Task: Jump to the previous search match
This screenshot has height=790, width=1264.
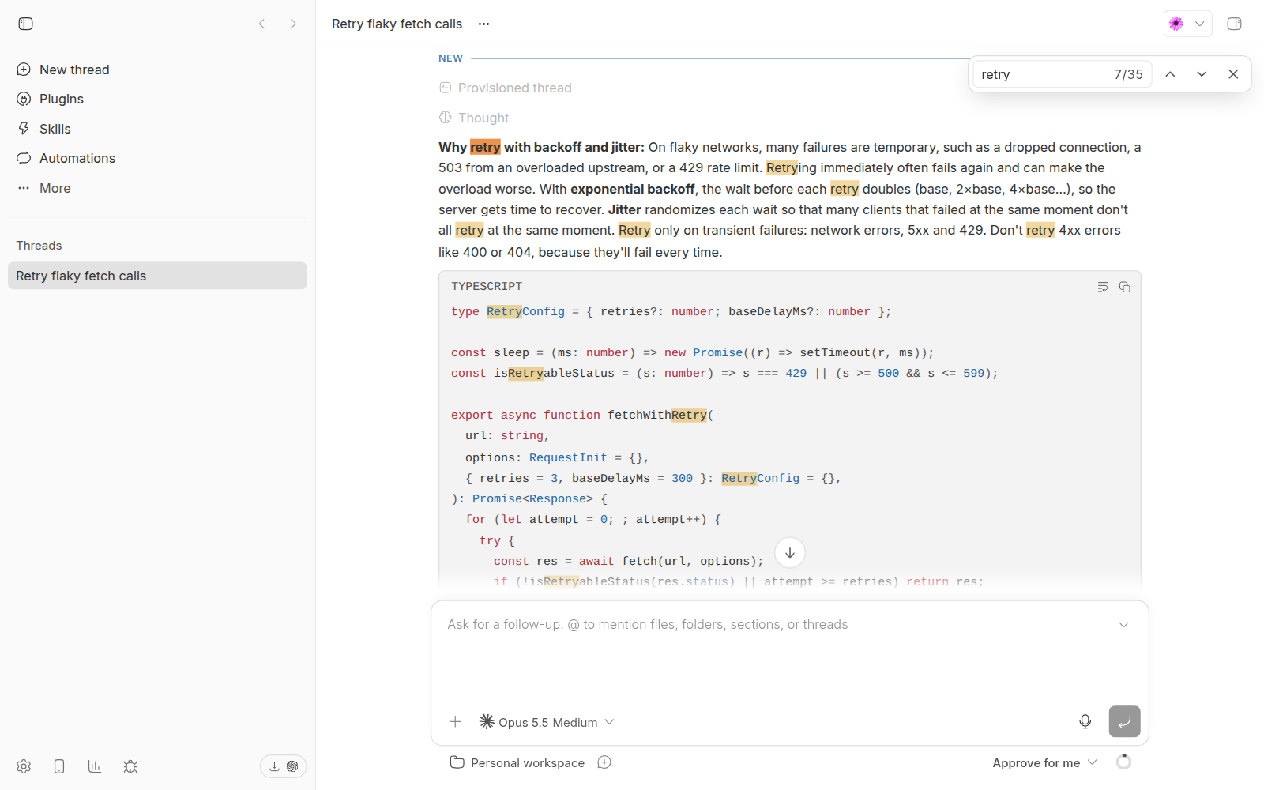Action: click(1170, 74)
